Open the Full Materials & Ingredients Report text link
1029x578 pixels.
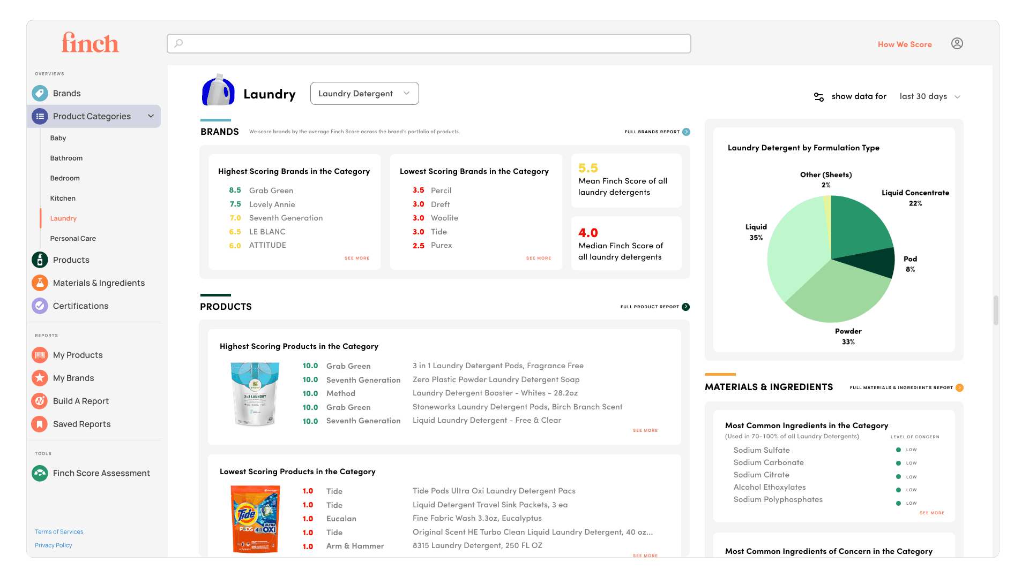[901, 387]
